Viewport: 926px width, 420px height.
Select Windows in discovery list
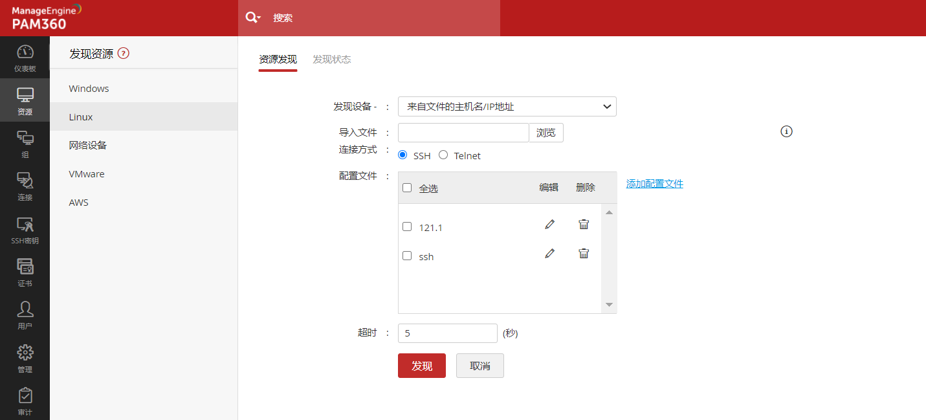tap(144, 88)
